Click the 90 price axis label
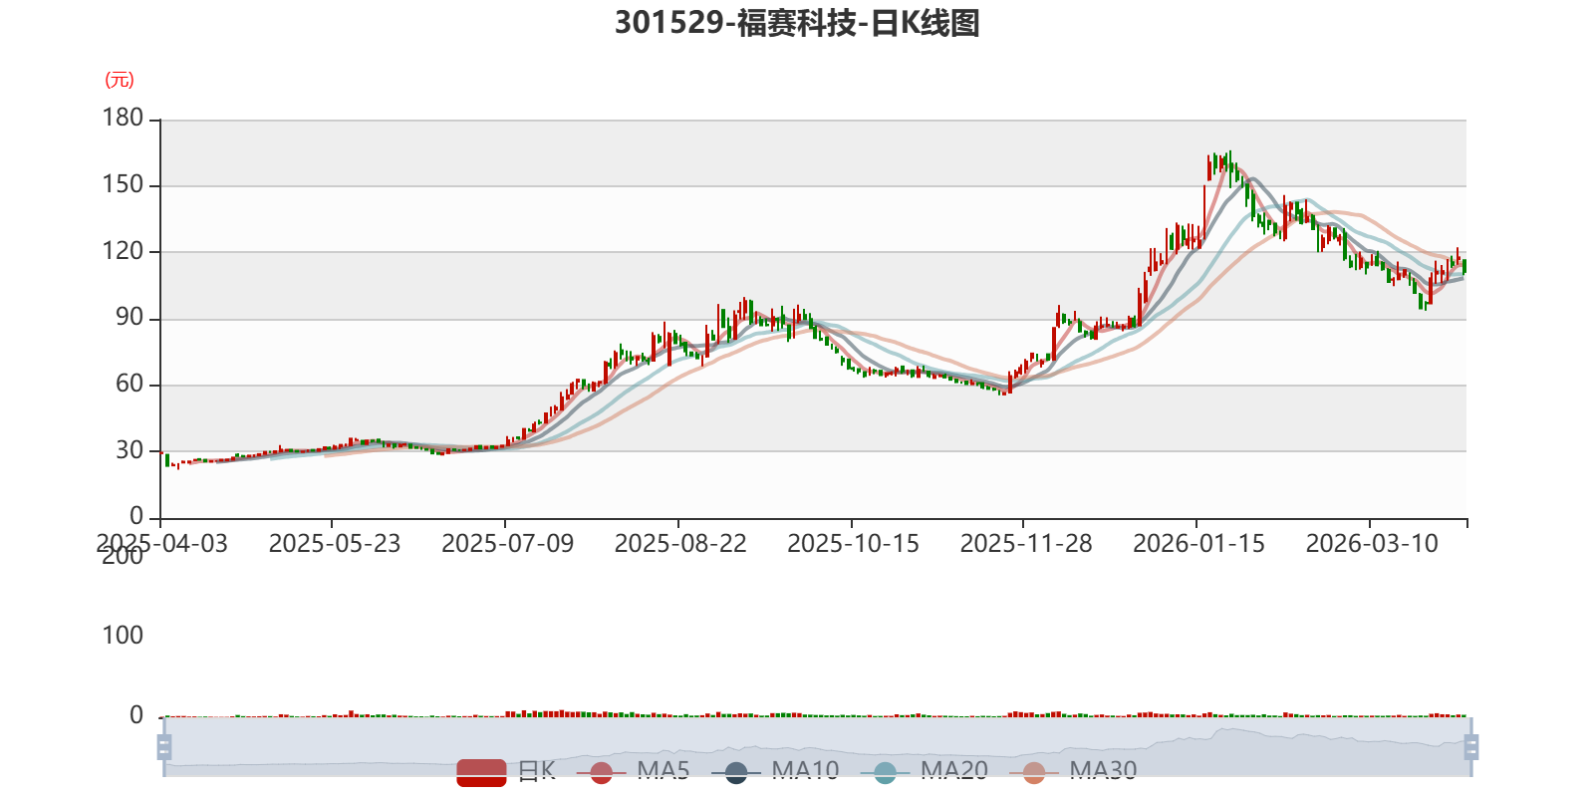Screen dimensions: 1594x797 click(x=130, y=318)
